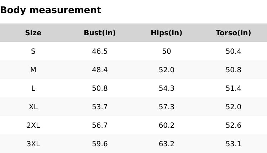Select the L size row label
This screenshot has width=267, height=153.
pyautogui.click(x=33, y=88)
